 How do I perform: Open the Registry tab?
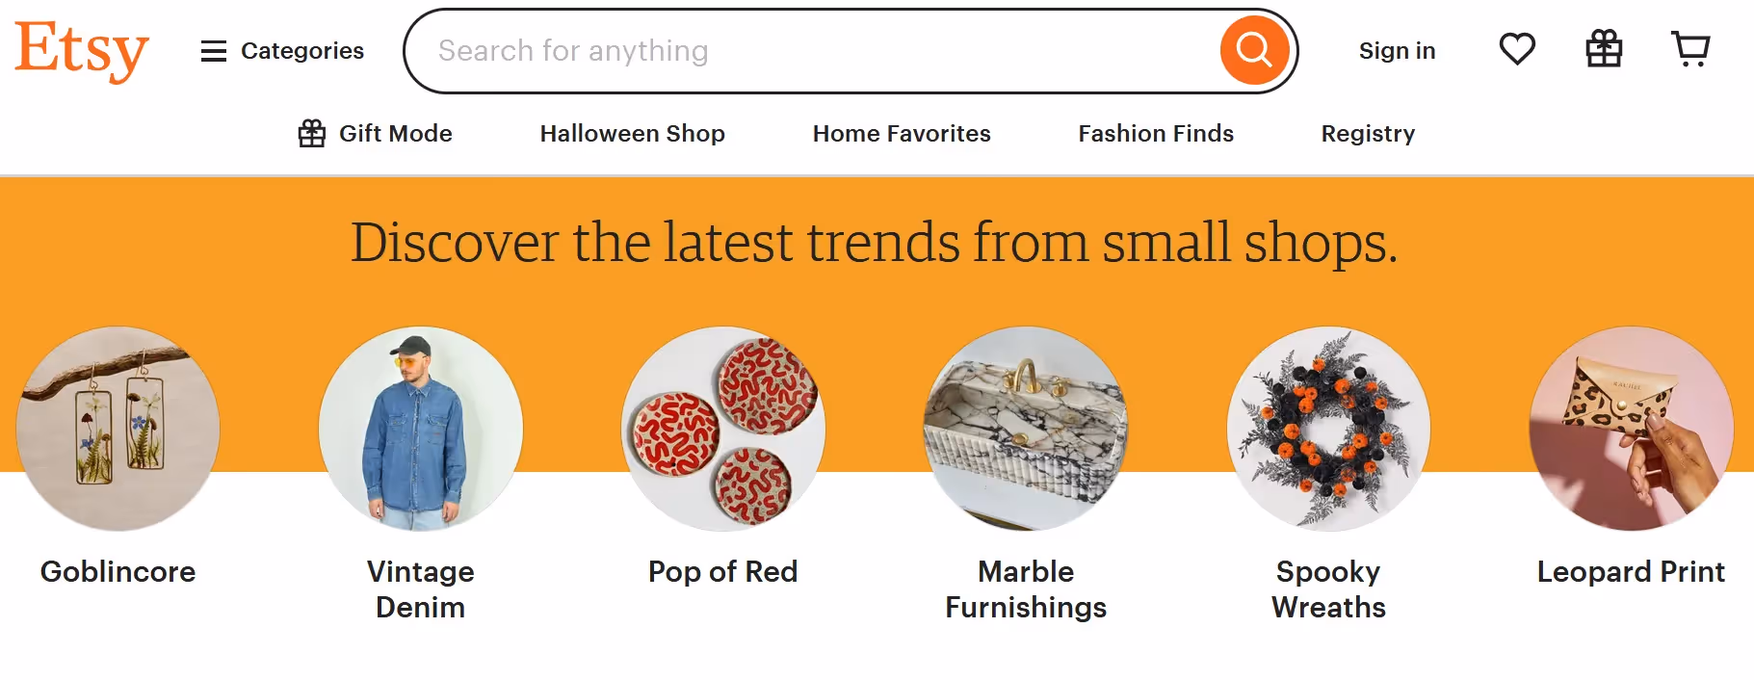tap(1367, 133)
